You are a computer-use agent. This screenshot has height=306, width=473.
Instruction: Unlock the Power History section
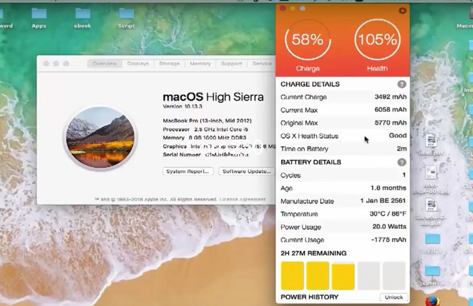click(394, 297)
